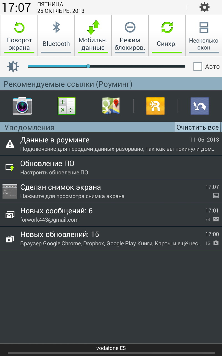Tap the orange roaming app icon
This screenshot has width=222, height=356.
[x=155, y=106]
